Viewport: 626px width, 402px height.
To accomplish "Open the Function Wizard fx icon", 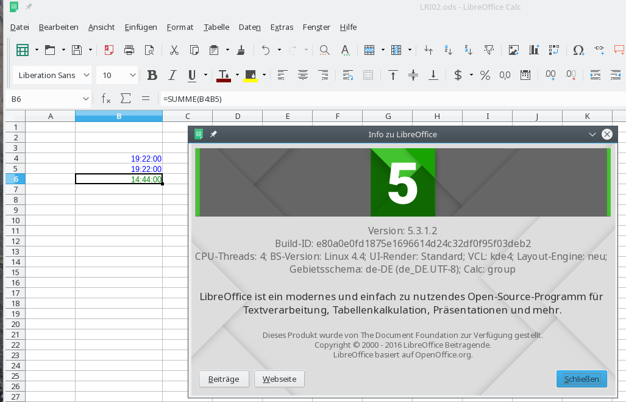I will pos(106,99).
